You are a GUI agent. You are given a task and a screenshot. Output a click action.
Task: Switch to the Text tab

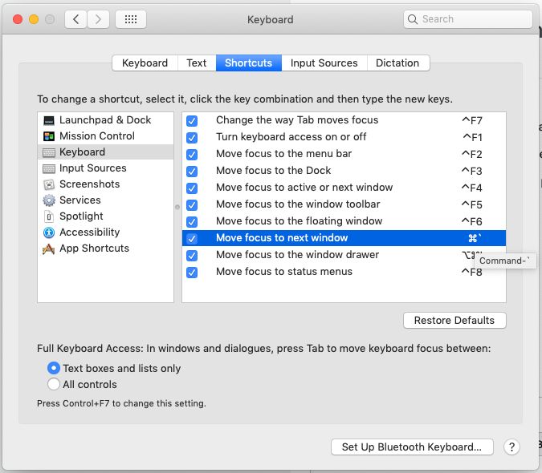pyautogui.click(x=197, y=63)
